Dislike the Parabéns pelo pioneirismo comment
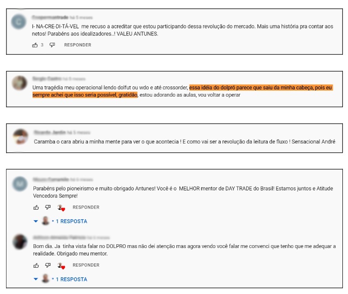348x294 pixels. tap(48, 207)
